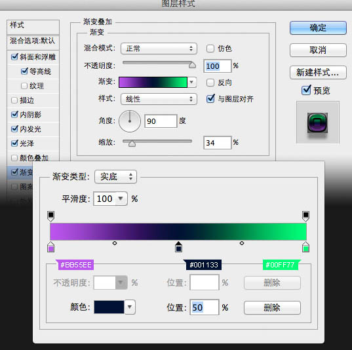Image resolution: width=352 pixels, height=350 pixels.
Task: Click 缩放 slider handle
Action: coord(132,144)
